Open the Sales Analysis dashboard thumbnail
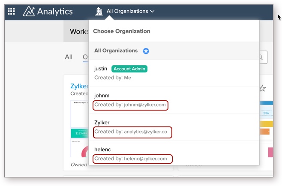Viewport: 282px width, 186px height. [x=79, y=114]
